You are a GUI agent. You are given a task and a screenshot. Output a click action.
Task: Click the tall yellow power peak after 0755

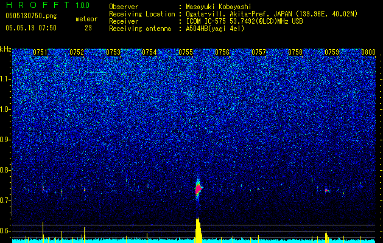click(199, 230)
